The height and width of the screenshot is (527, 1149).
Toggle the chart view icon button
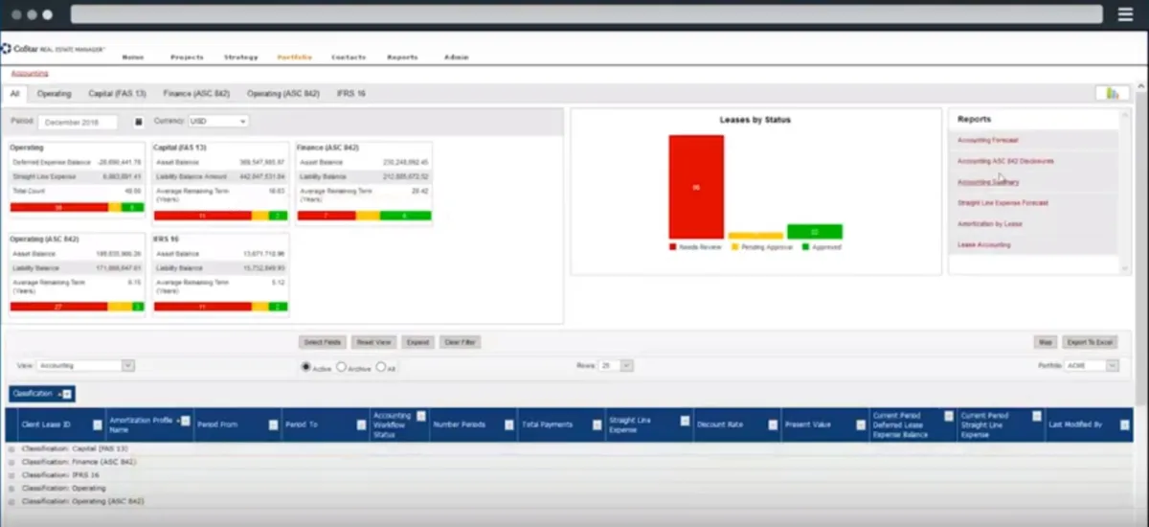1113,93
